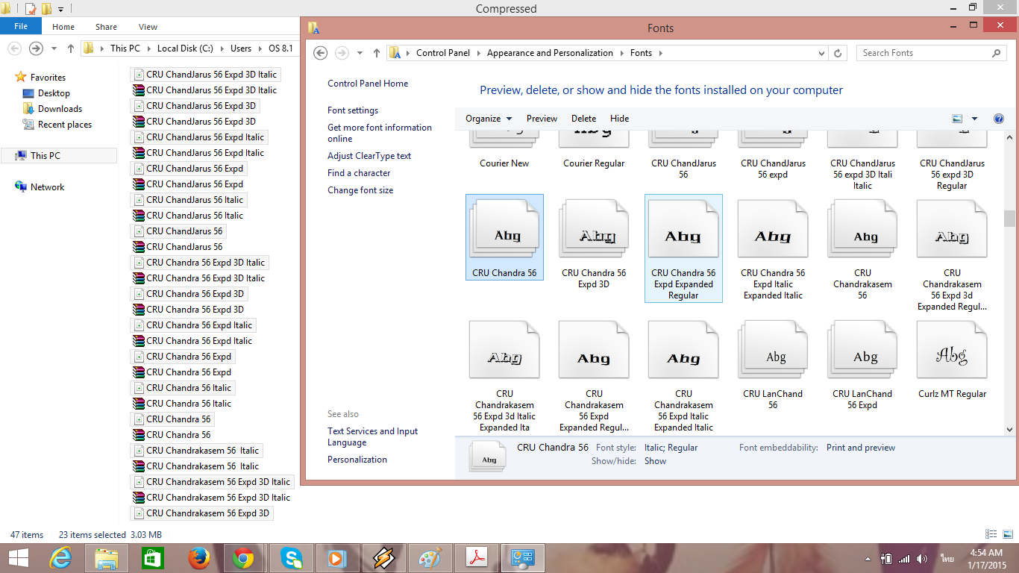Refresh the Fonts window address bar

(x=838, y=53)
